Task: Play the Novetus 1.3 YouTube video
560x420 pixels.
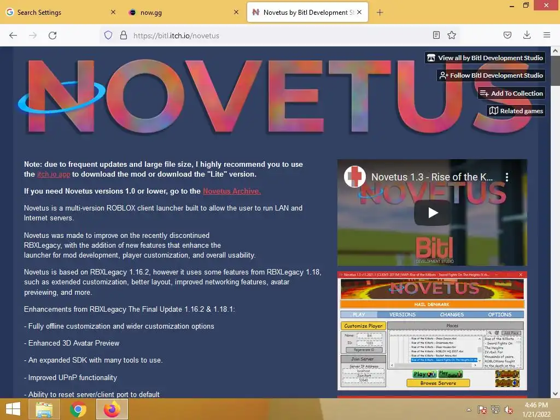Action: (432, 213)
